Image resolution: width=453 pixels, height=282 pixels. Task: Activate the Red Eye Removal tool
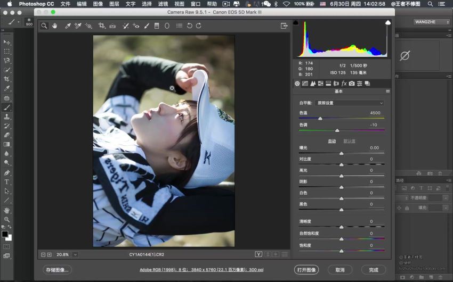pyautogui.click(x=136, y=26)
